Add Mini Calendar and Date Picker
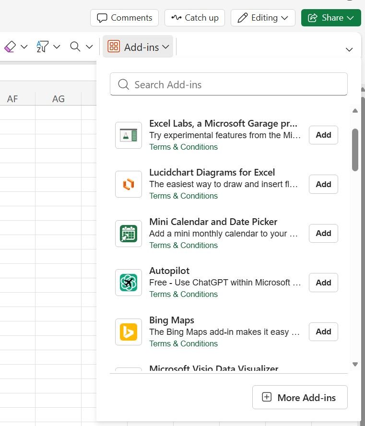Image resolution: width=365 pixels, height=426 pixels. tap(323, 233)
